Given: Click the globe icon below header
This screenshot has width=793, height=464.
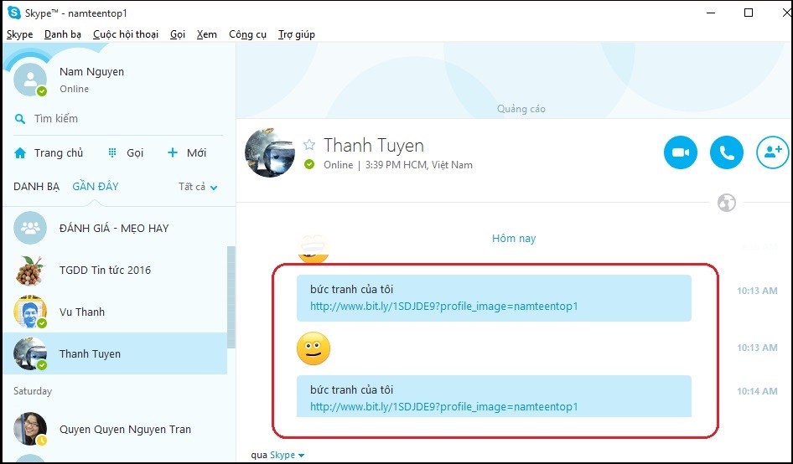Looking at the screenshot, I should [x=726, y=203].
